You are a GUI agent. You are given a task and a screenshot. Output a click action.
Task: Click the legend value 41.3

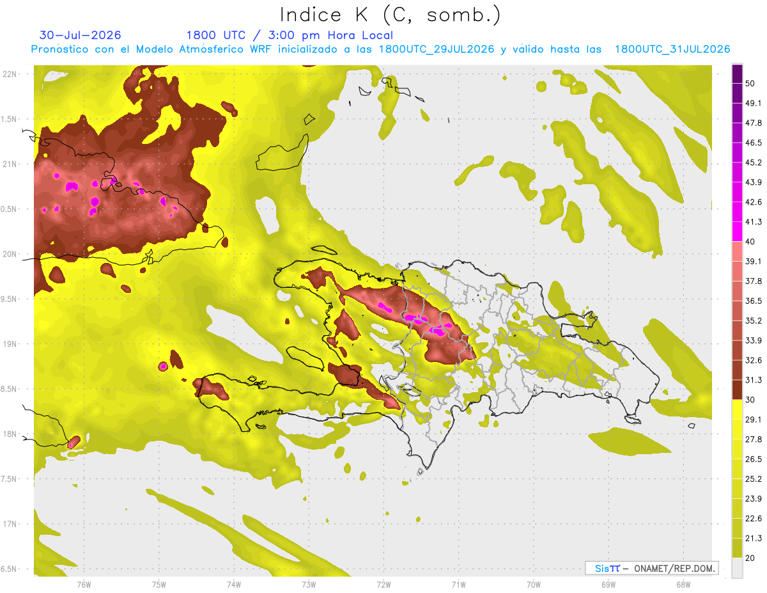point(754,222)
